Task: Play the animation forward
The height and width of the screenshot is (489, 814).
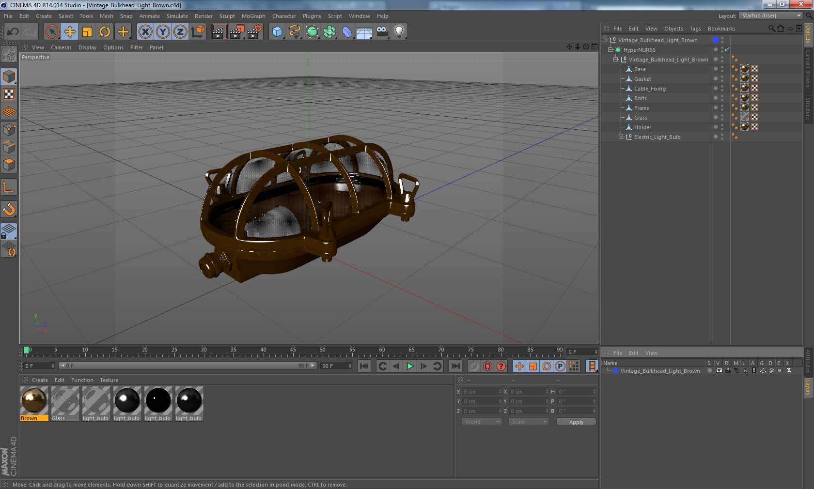Action: pyautogui.click(x=410, y=366)
